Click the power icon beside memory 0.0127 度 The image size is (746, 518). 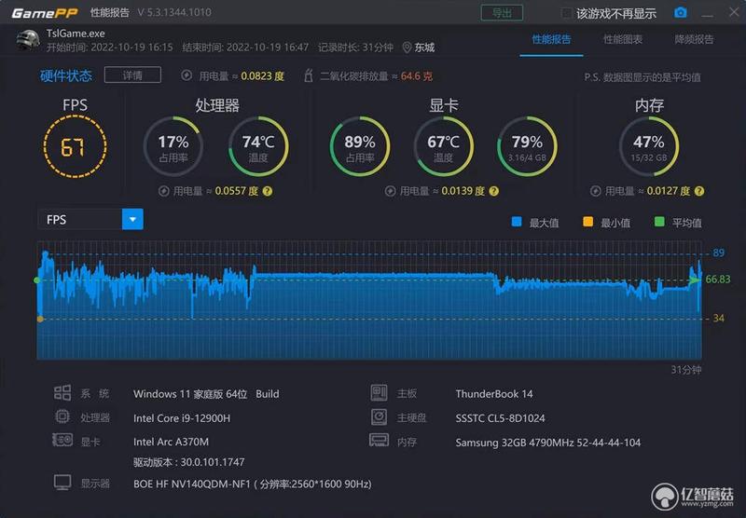pyautogui.click(x=596, y=191)
